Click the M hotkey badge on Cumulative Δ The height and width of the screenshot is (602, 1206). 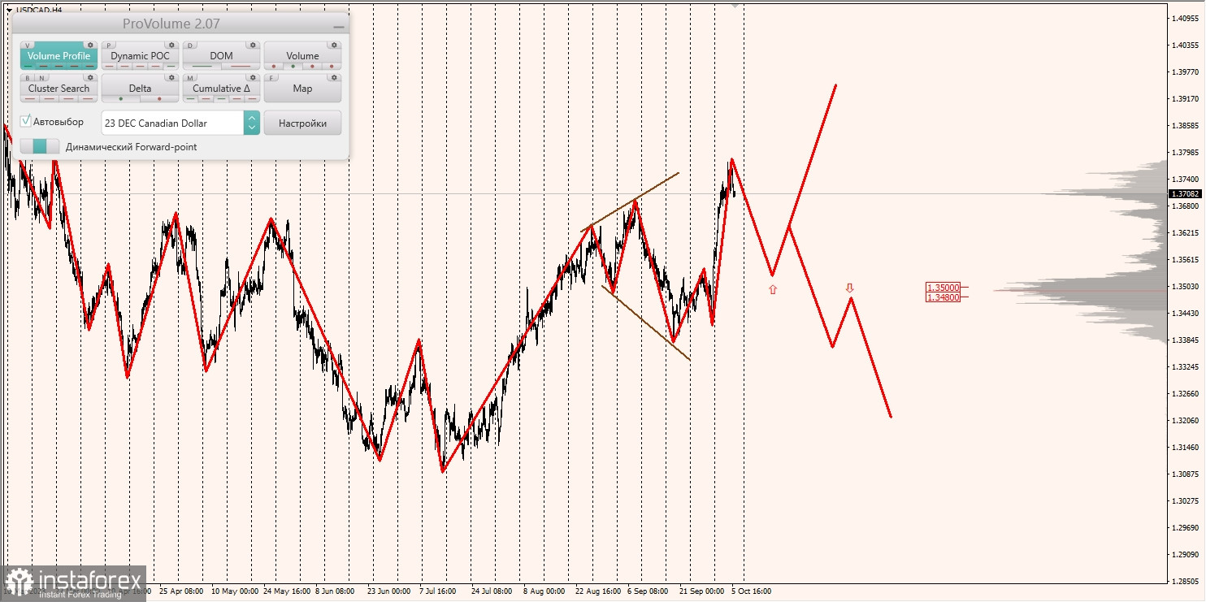190,78
